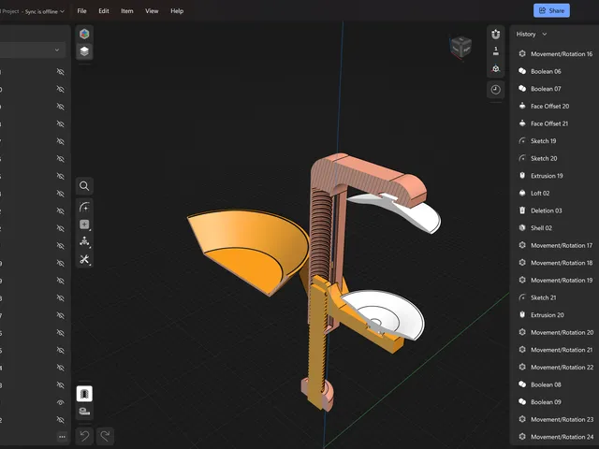Click the Extrusion 19 step icon
The width and height of the screenshot is (599, 449).
[x=522, y=176]
